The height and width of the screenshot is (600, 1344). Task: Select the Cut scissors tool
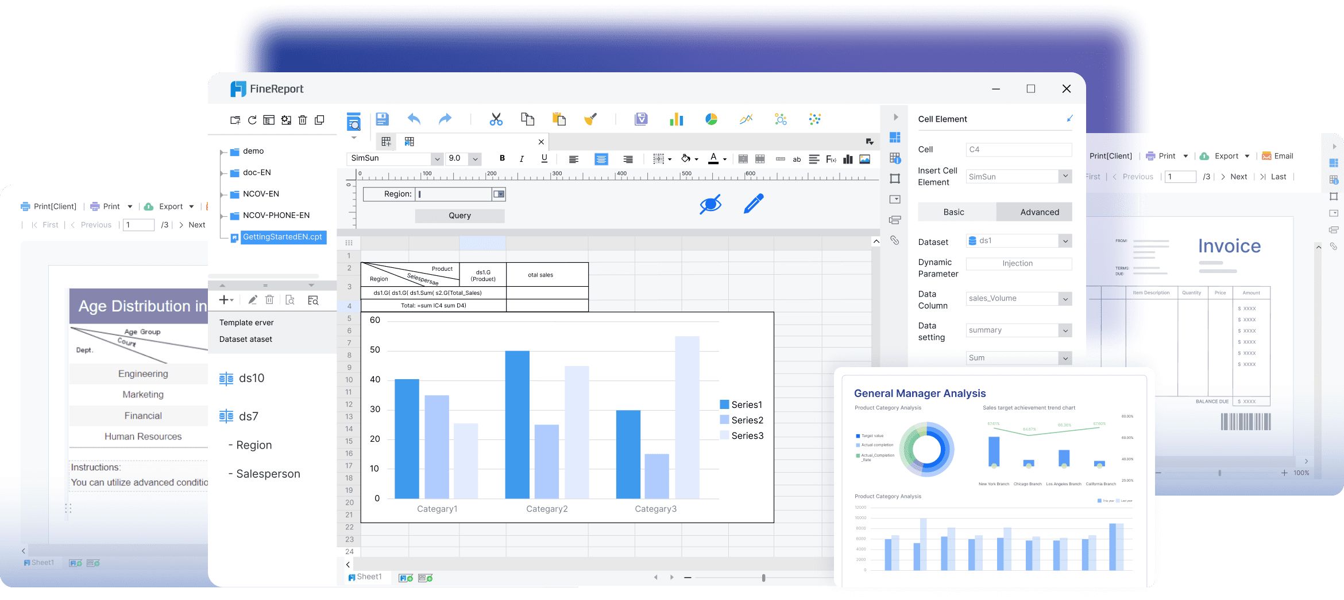(496, 119)
